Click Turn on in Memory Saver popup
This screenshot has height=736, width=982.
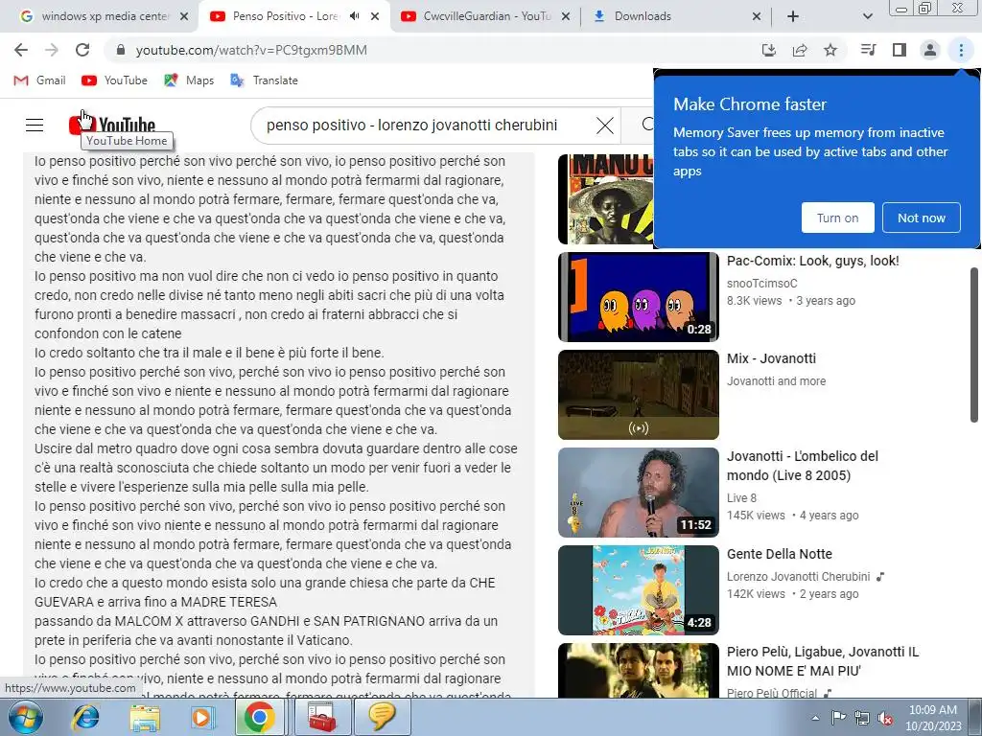837,218
